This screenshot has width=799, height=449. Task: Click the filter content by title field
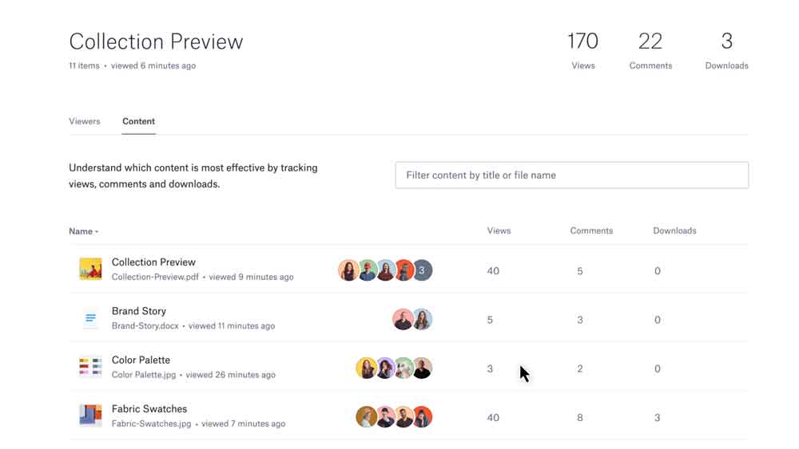pyautogui.click(x=571, y=175)
